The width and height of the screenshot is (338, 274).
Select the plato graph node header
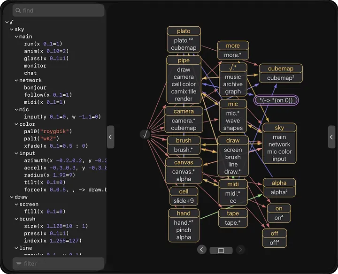(184, 31)
